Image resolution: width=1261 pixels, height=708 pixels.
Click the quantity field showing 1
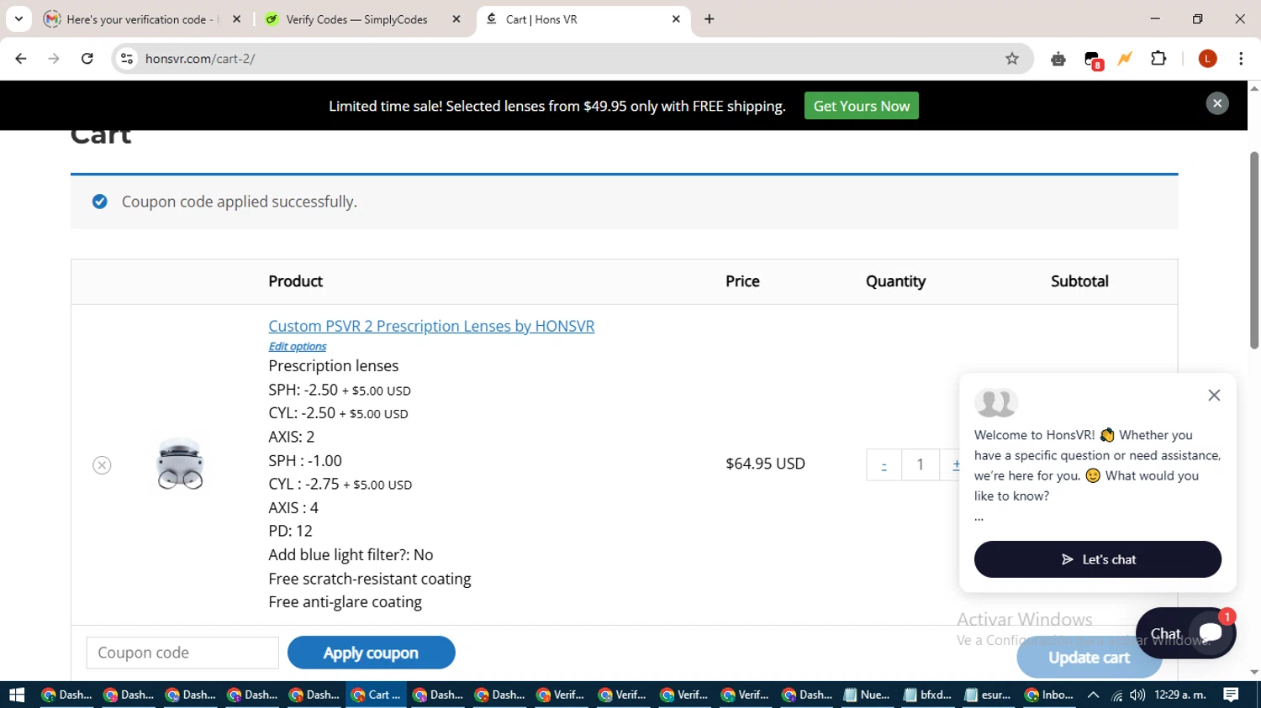[921, 464]
